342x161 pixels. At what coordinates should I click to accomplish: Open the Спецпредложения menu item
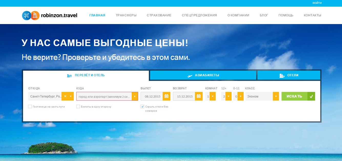click(199, 15)
